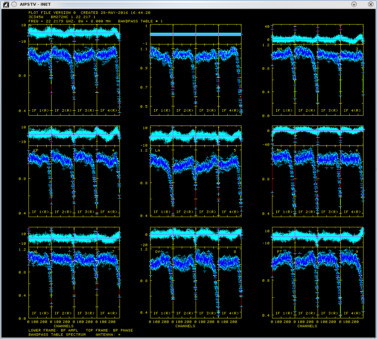Click the round button beside the AIPSTV title
The image size is (377, 339).
[x=14, y=4]
